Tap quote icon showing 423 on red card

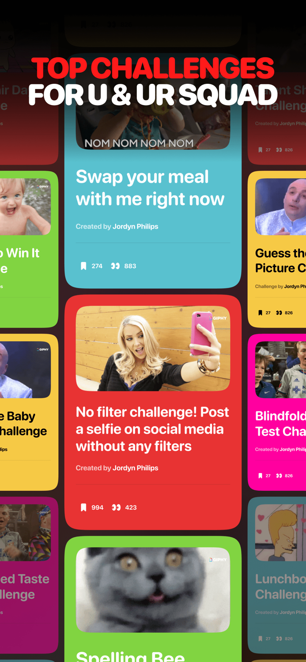116,508
